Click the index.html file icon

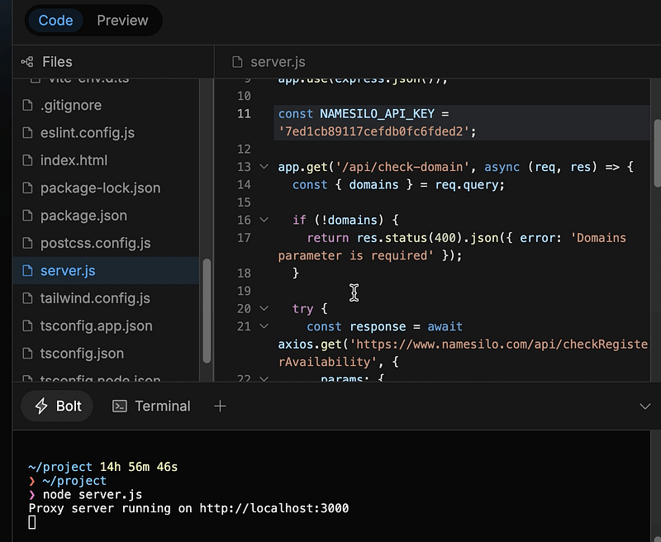pyautogui.click(x=27, y=160)
